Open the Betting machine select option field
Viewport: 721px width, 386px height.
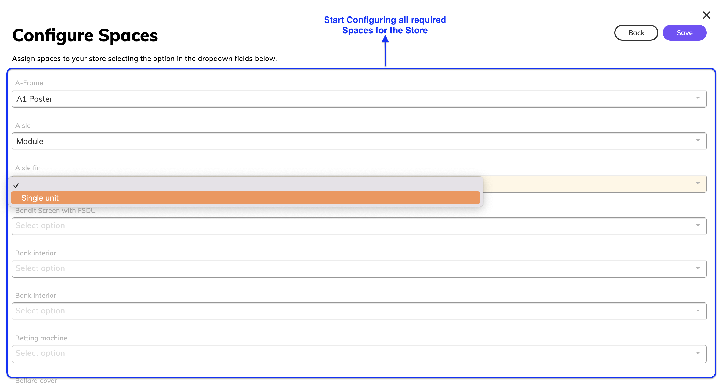359,354
